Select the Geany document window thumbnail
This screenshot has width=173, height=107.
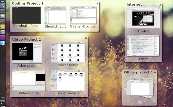[x=83, y=15]
